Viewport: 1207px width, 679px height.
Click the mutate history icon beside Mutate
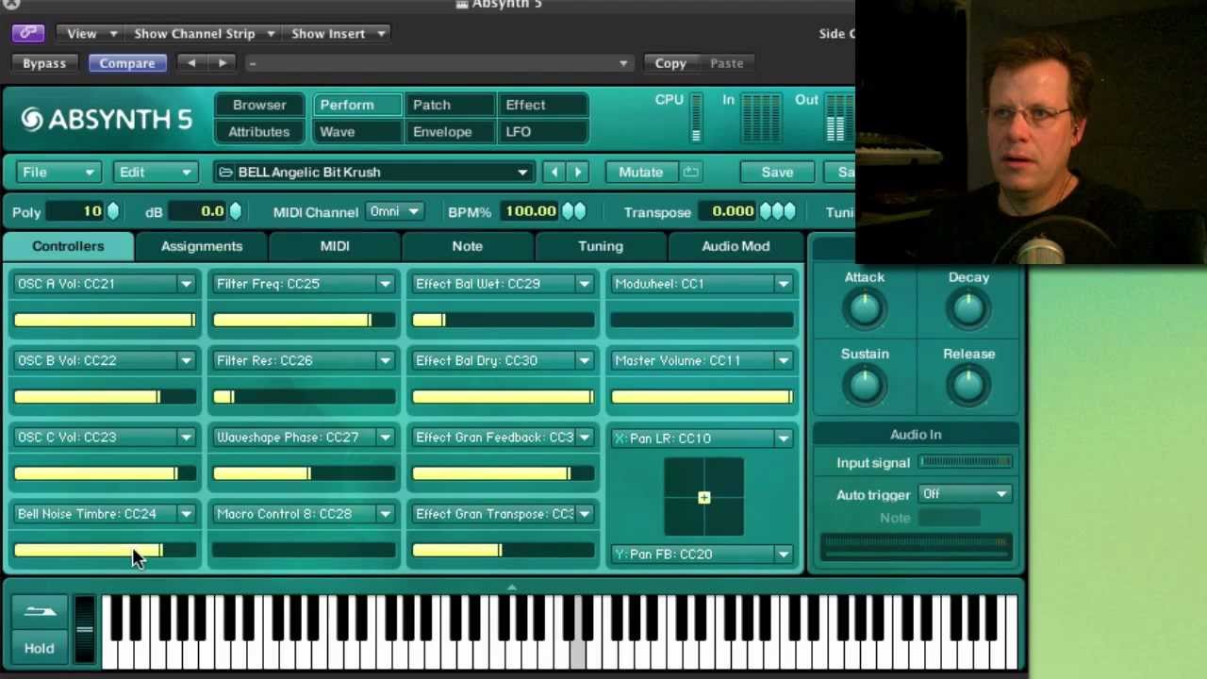[690, 173]
